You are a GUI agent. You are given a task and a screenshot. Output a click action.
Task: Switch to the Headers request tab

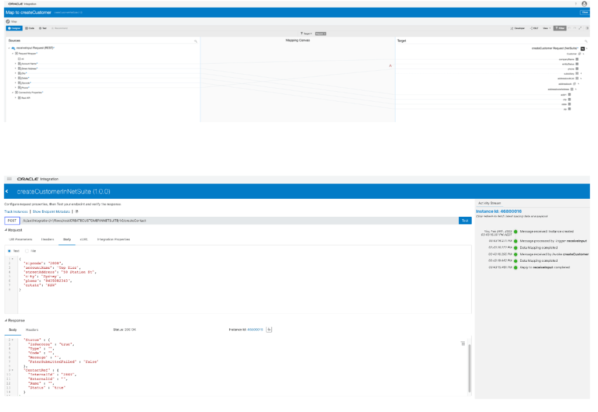click(47, 239)
